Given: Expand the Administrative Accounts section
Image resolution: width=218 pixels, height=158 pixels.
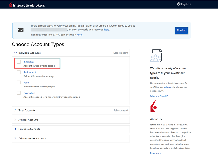Looking at the screenshot, I should [15, 138].
